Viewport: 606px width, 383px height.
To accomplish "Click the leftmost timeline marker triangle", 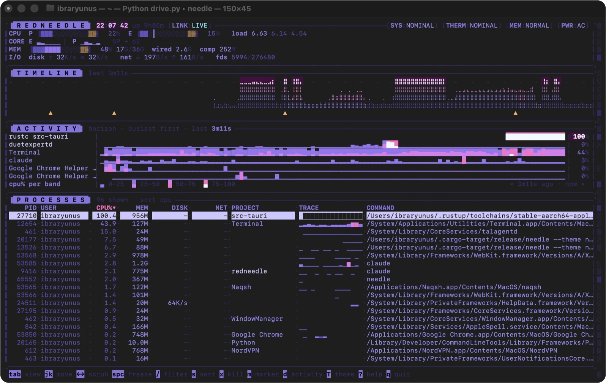I will click(50, 113).
